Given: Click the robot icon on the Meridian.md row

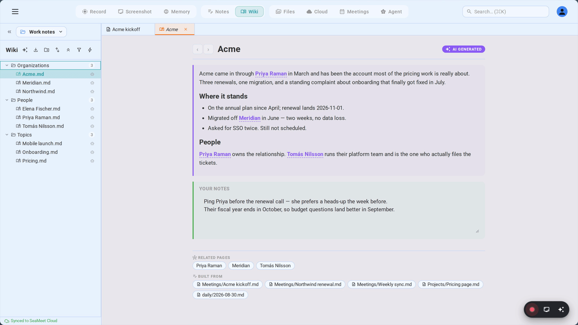Looking at the screenshot, I should [x=92, y=83].
